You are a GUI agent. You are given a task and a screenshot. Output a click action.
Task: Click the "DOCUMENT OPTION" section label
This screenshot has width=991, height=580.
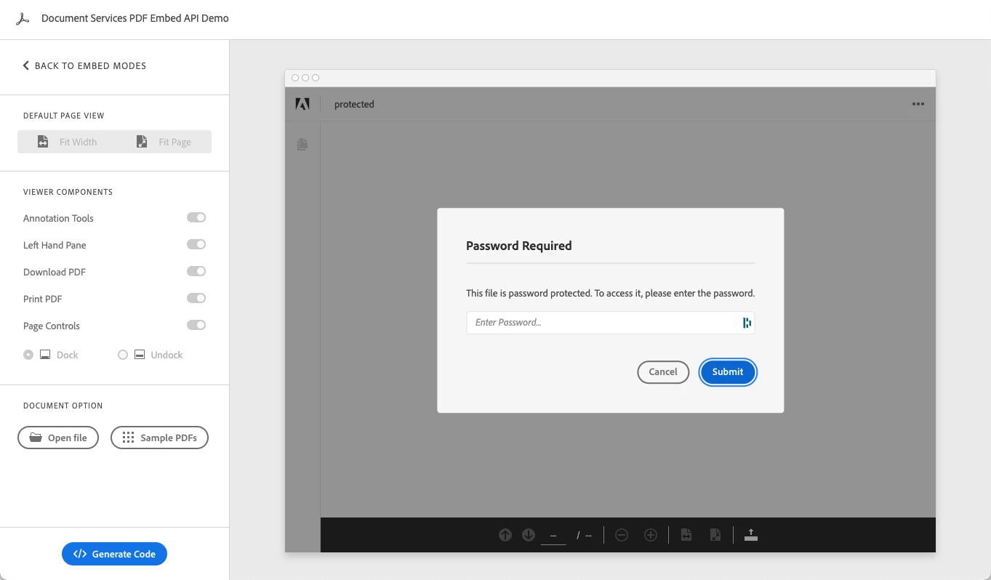pos(63,406)
